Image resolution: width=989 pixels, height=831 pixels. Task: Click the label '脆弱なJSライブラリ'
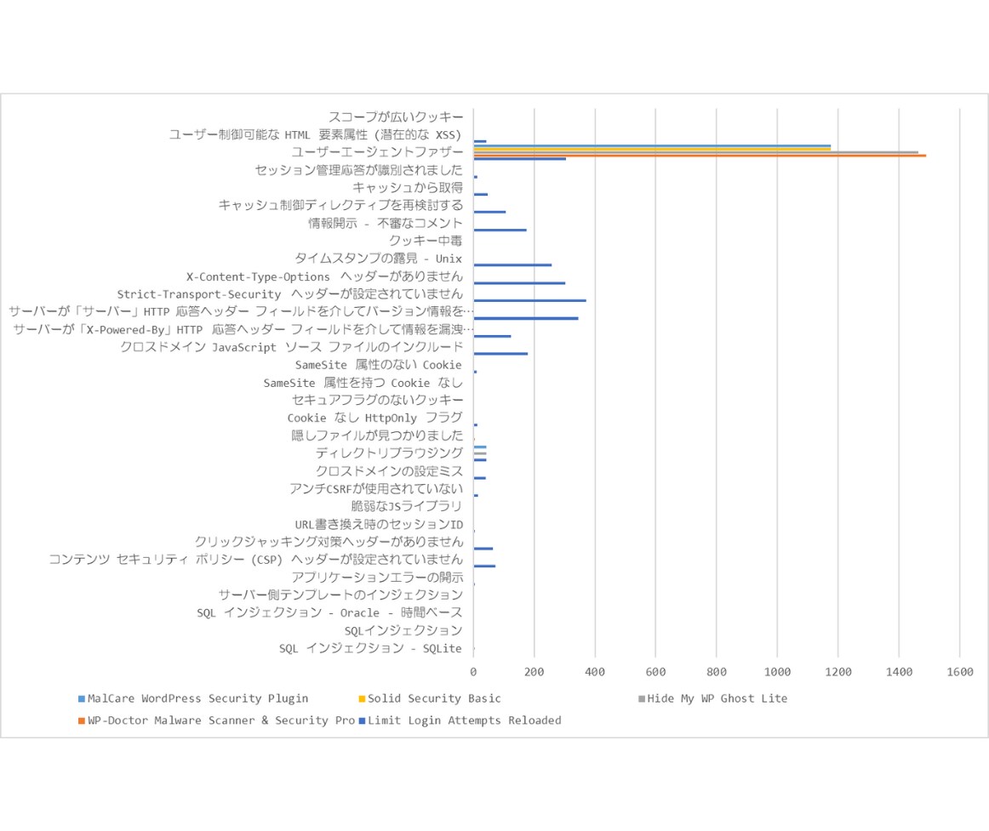407,507
